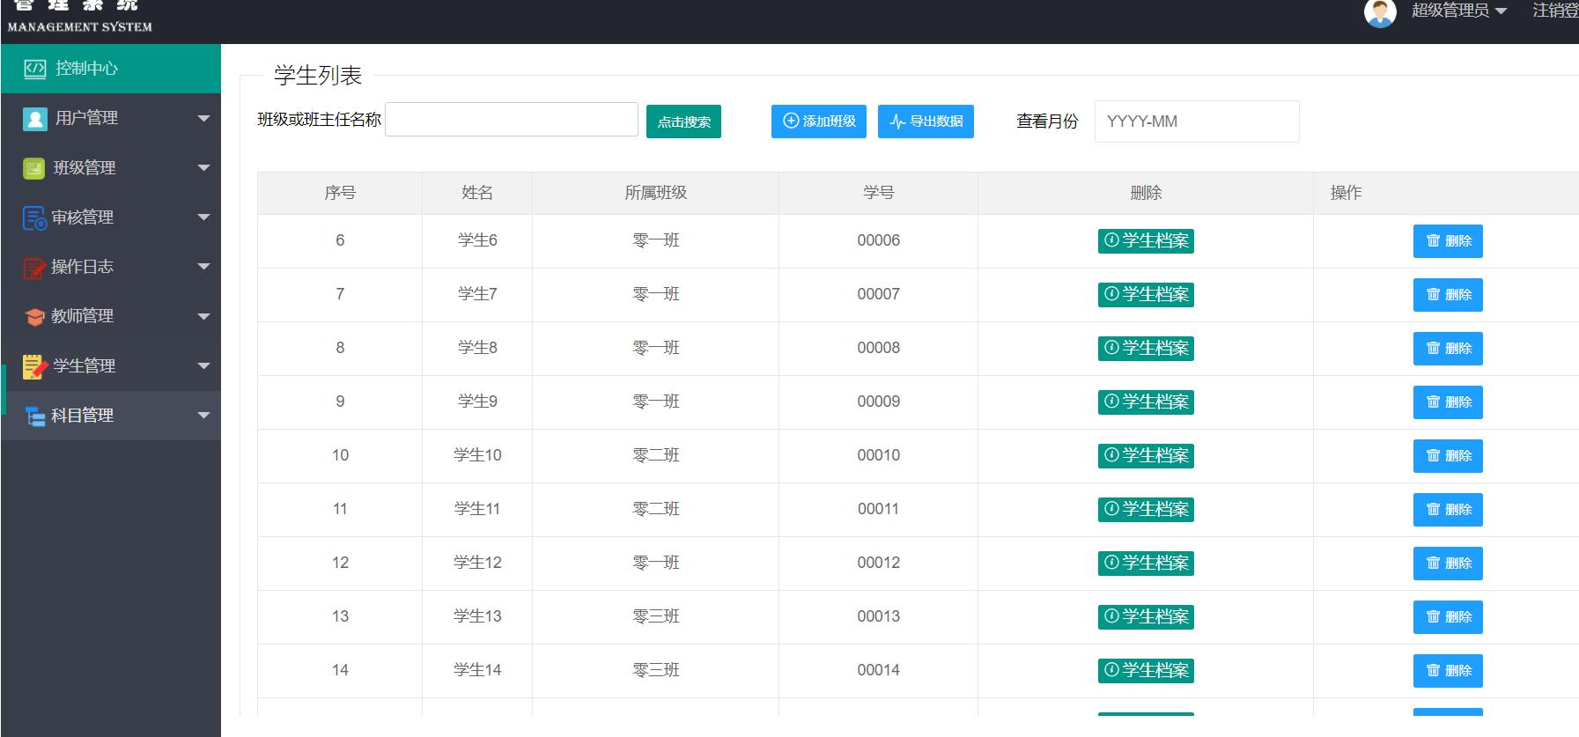Screen dimensions: 1579x737
Task: Open the 超级管理员 dropdown arrow
Action: (1502, 11)
